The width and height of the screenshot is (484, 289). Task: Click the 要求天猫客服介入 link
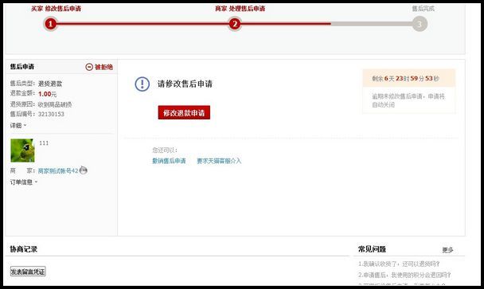(x=219, y=161)
